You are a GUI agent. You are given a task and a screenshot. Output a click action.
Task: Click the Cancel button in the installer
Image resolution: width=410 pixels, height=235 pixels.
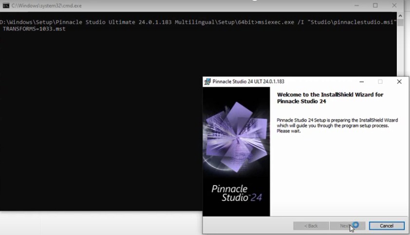387,226
